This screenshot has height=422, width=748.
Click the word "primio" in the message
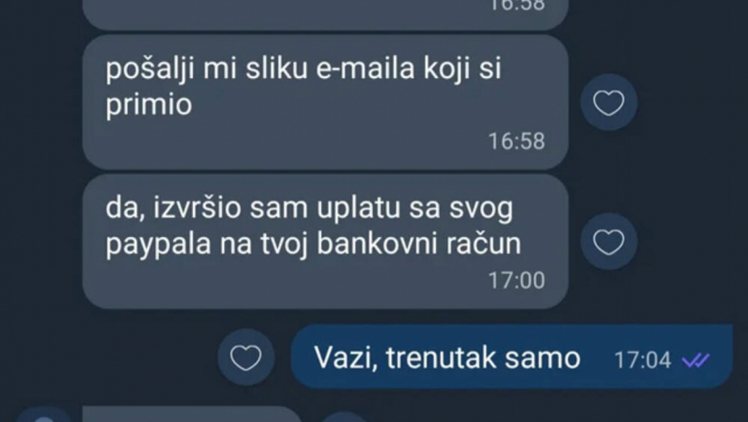pos(149,105)
